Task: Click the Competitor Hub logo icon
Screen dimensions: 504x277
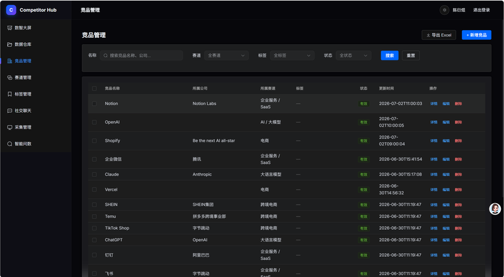Action: pyautogui.click(x=11, y=10)
